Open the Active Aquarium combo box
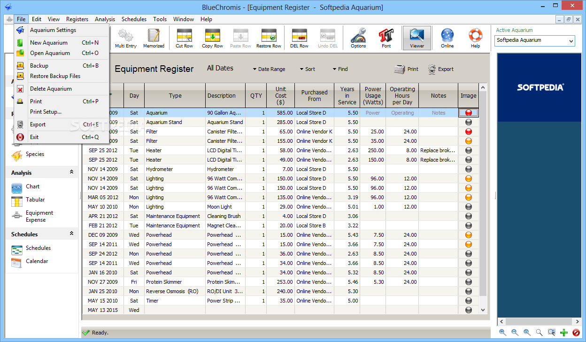Screen dimensions: 586x342 (x=535, y=41)
